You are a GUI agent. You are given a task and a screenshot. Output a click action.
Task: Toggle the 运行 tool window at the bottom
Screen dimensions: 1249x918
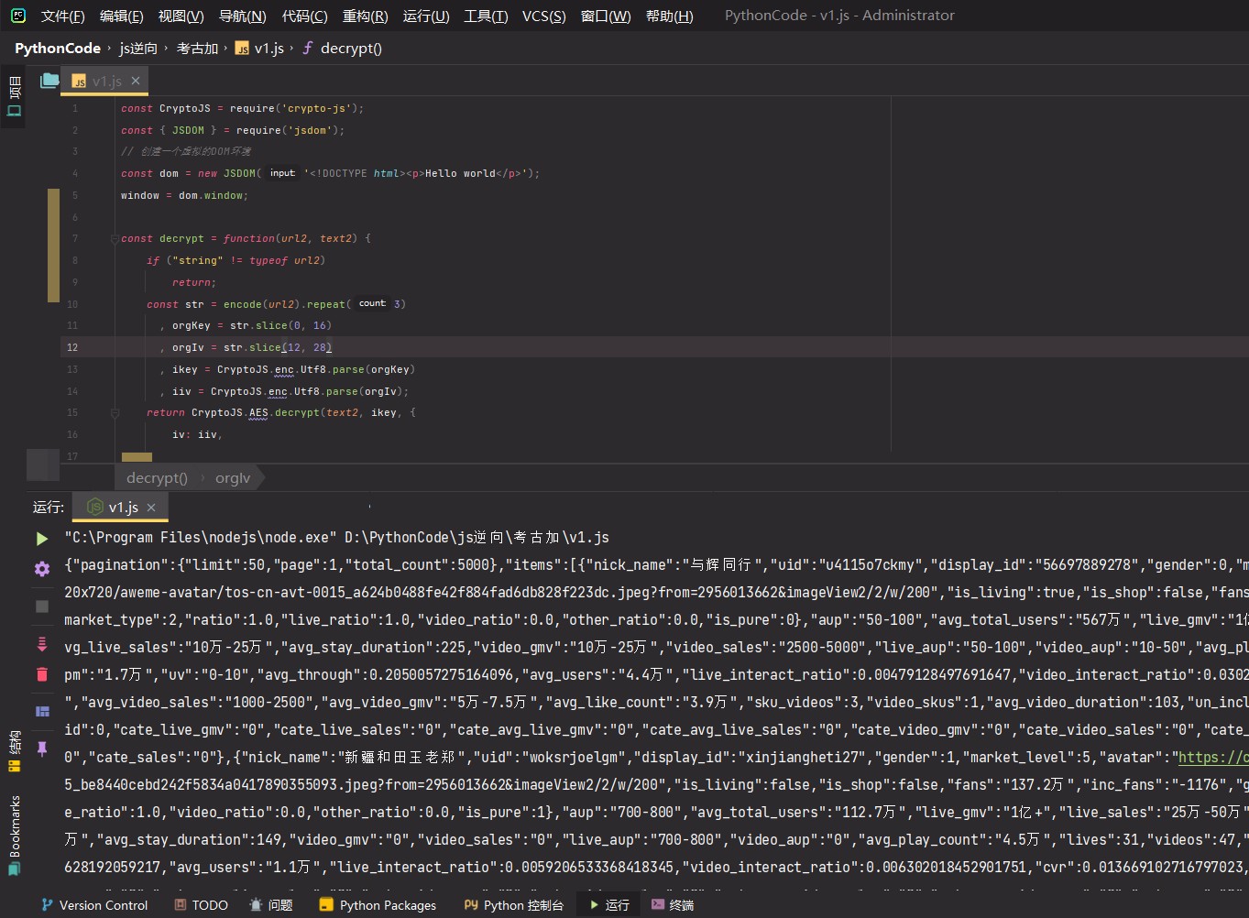pos(608,904)
